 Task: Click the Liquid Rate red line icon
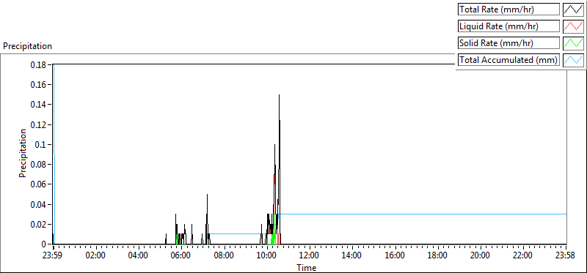tap(573, 26)
